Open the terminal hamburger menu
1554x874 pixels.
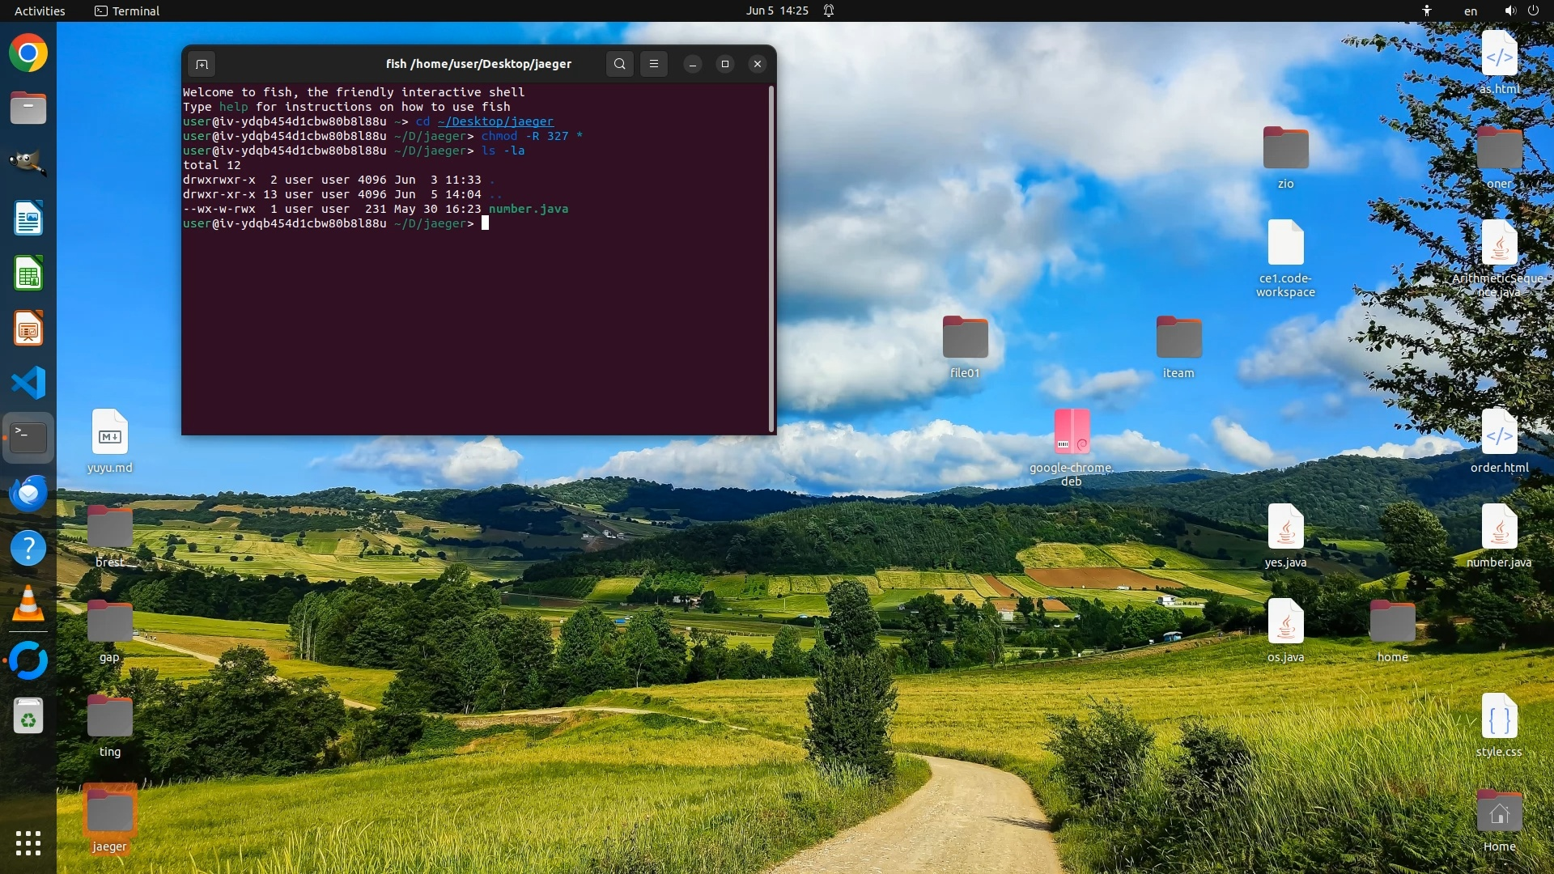[654, 64]
